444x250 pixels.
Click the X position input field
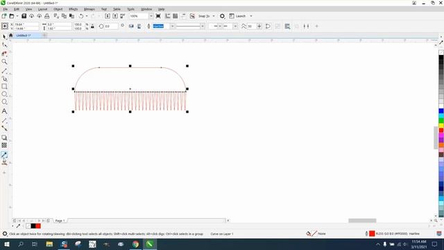pyautogui.click(x=26, y=25)
